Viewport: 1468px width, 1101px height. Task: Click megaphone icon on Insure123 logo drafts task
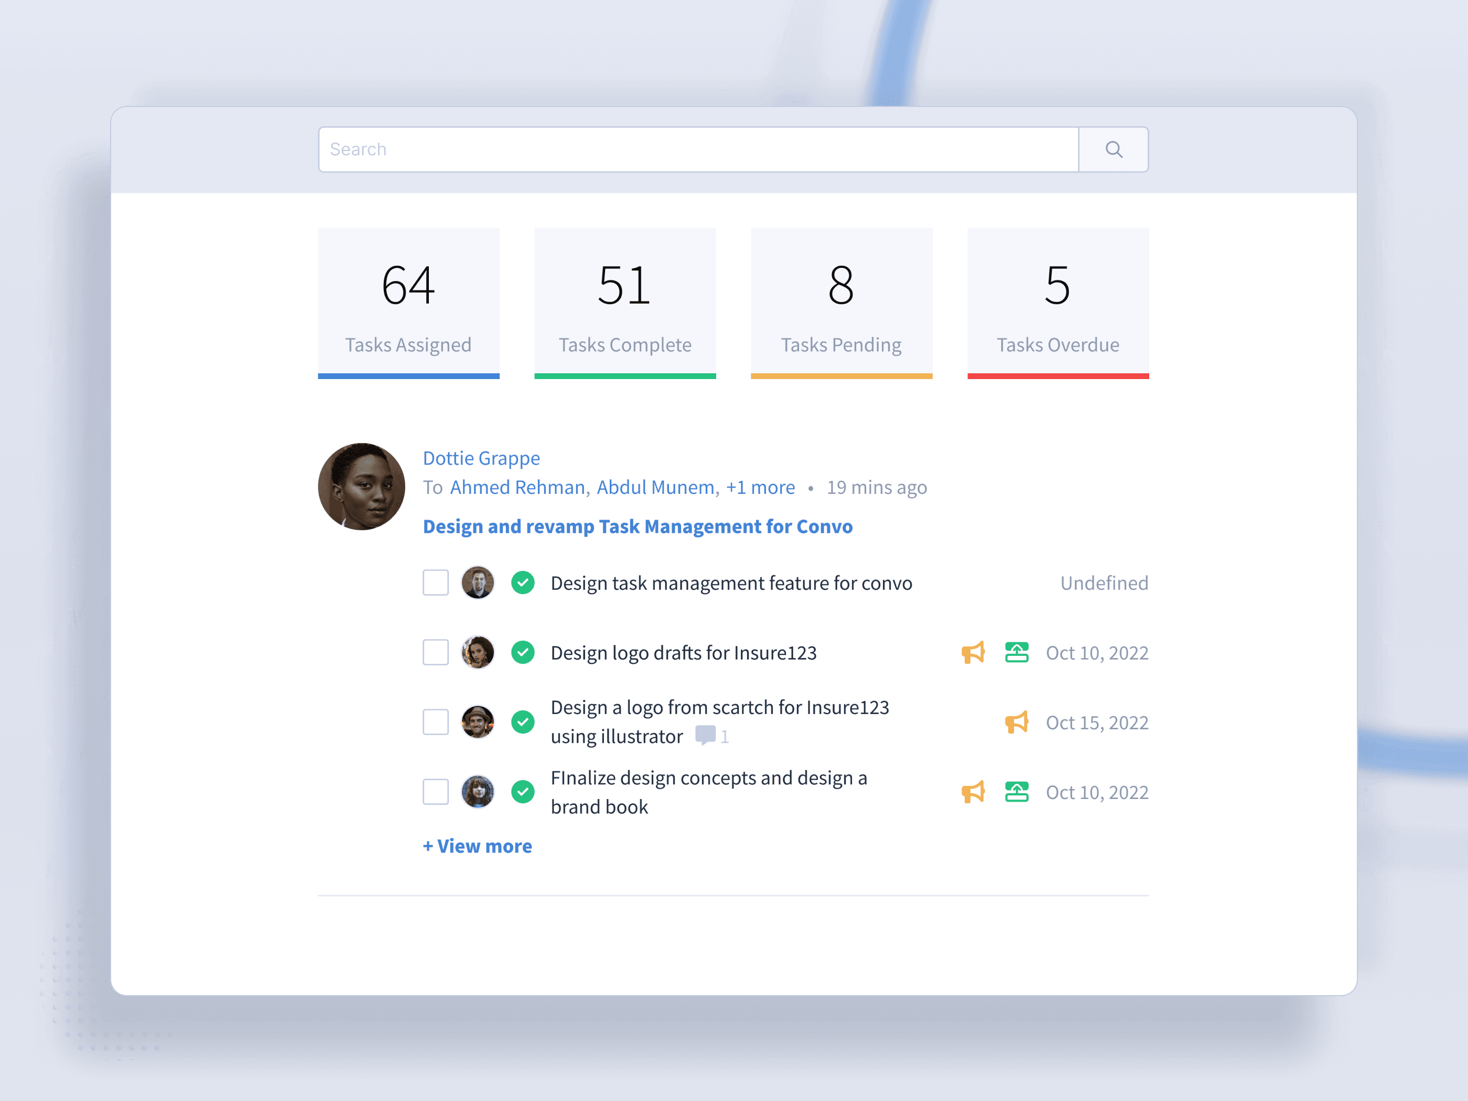pyautogui.click(x=973, y=652)
